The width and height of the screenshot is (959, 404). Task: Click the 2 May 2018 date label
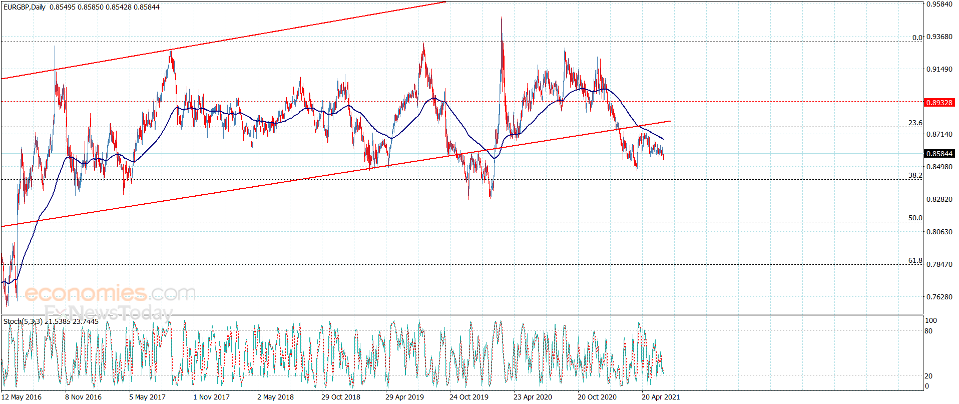pyautogui.click(x=275, y=397)
